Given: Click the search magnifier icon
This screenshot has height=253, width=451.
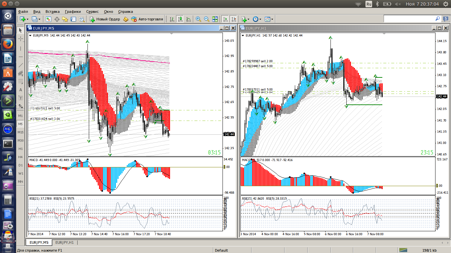Looking at the screenshot, I should 438,19.
